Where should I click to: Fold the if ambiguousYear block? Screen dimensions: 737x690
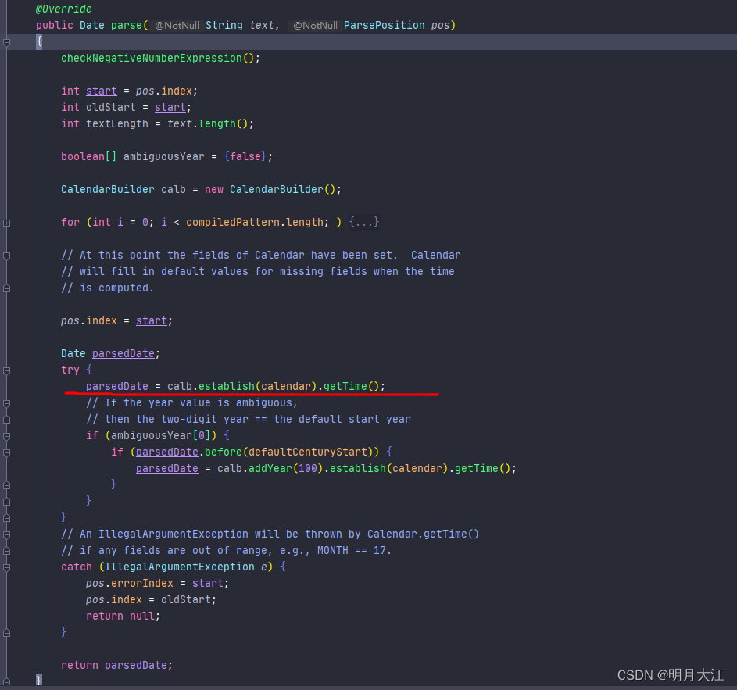point(6,435)
